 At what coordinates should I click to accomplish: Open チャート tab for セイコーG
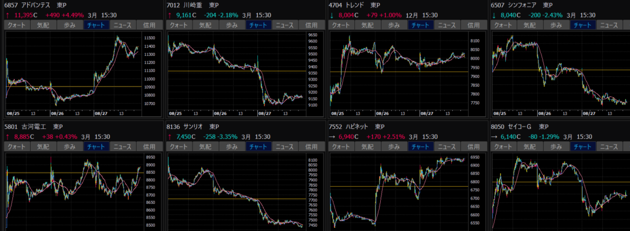583,146
